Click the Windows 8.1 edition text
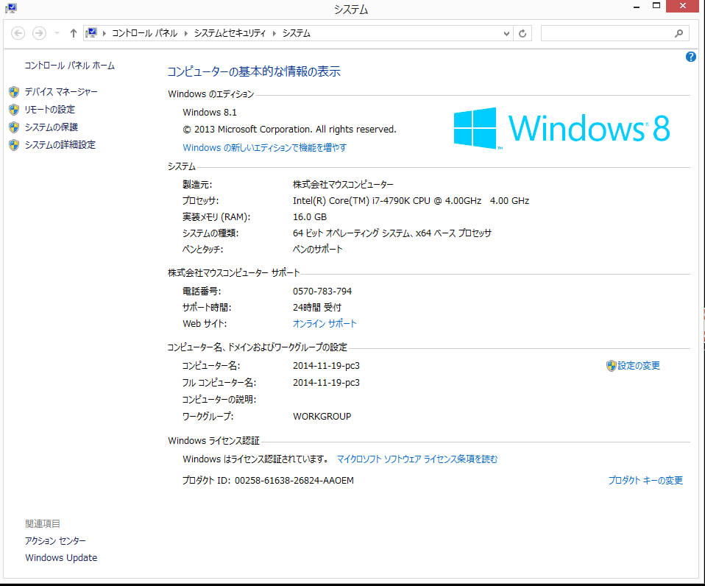This screenshot has height=586, width=705. coord(210,113)
